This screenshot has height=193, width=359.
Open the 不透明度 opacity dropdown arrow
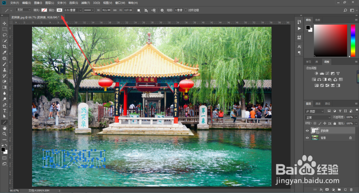pyautogui.click(x=356, y=117)
